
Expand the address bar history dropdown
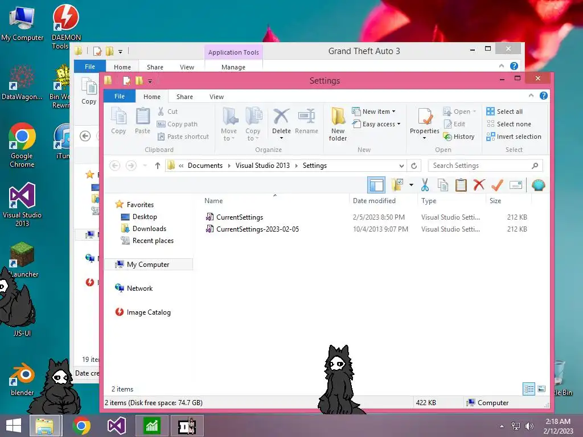coord(401,166)
